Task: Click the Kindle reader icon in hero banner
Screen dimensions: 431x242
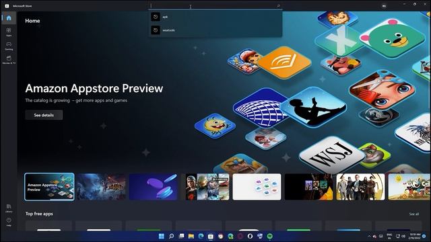Action: click(x=313, y=108)
